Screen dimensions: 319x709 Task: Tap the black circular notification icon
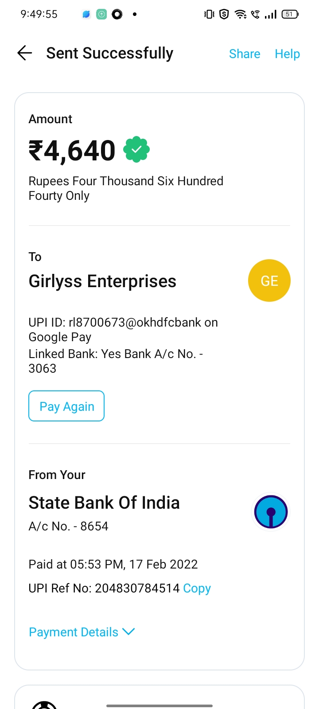[x=117, y=14]
